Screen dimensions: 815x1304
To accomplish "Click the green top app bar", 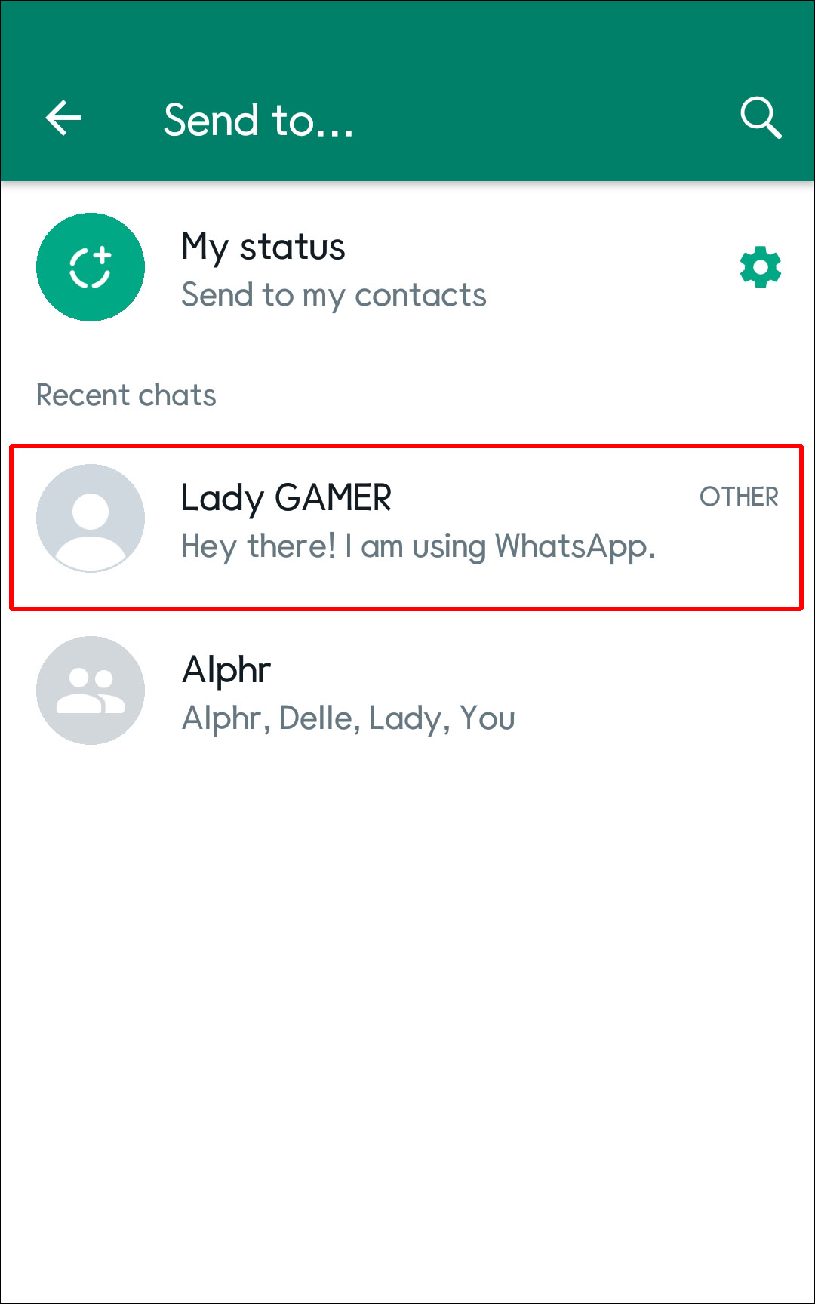I will (407, 91).
